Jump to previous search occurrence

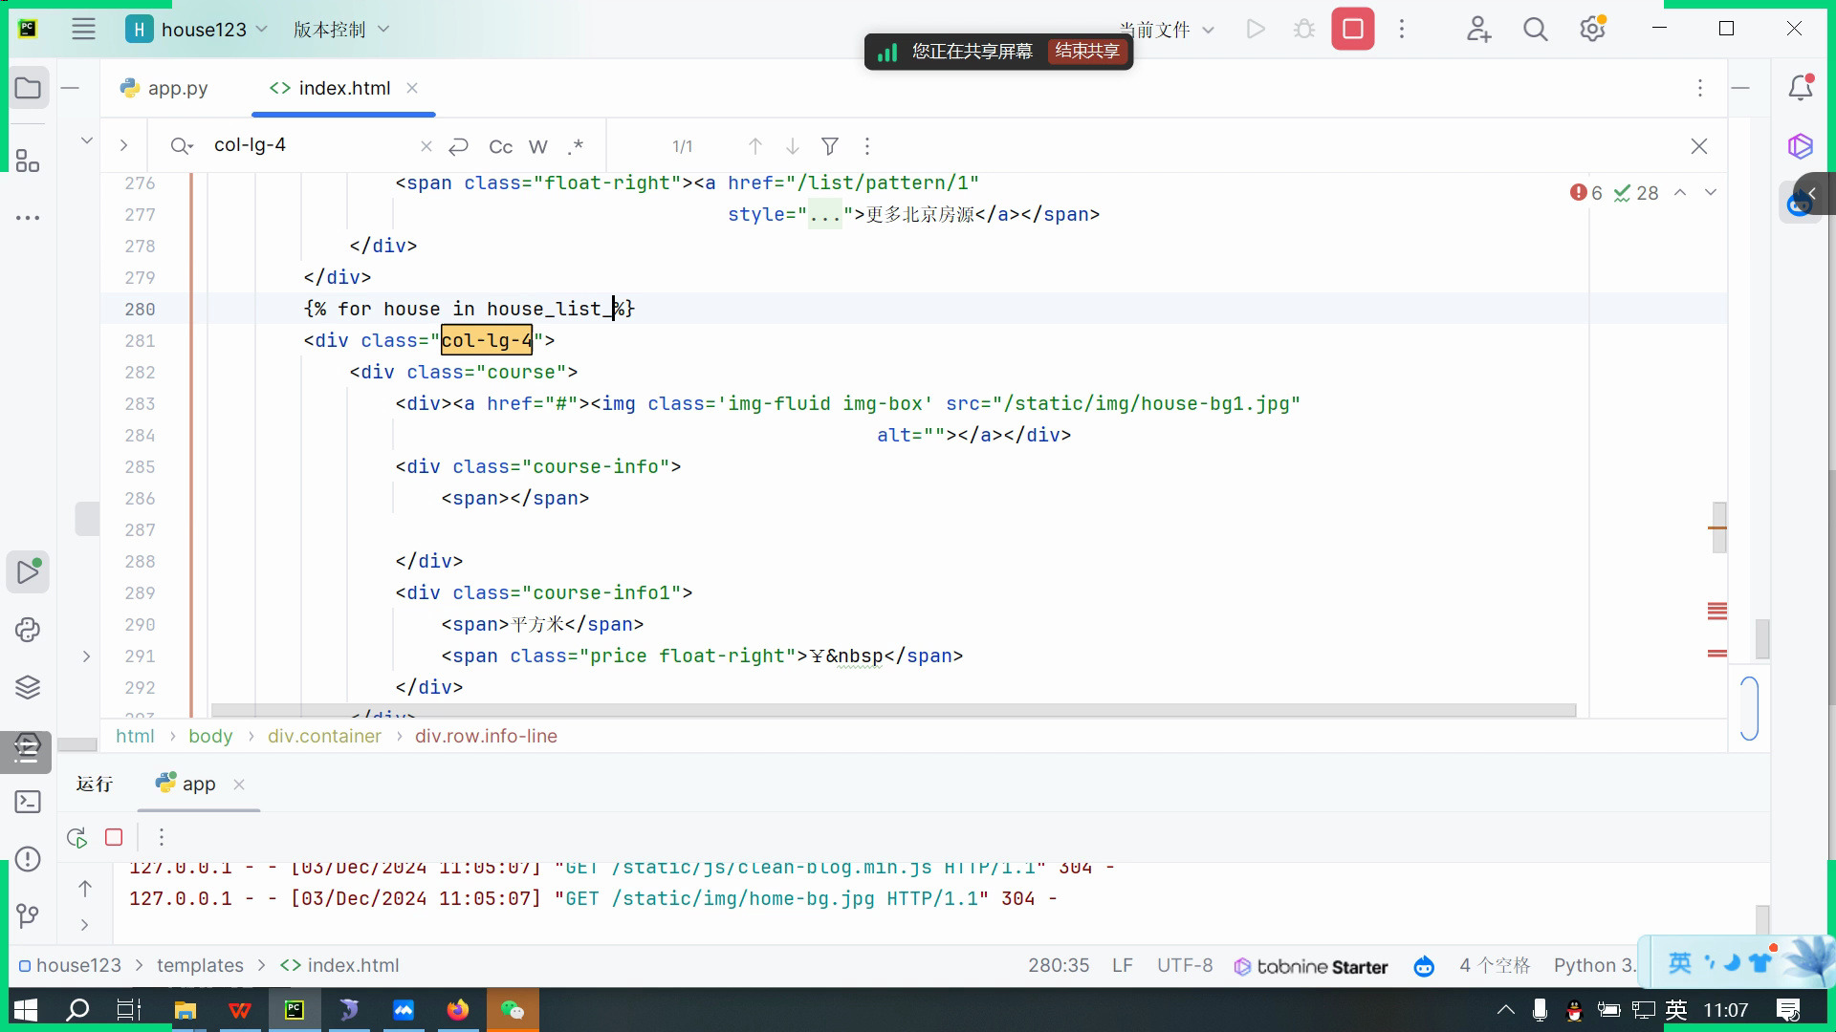pos(755,146)
